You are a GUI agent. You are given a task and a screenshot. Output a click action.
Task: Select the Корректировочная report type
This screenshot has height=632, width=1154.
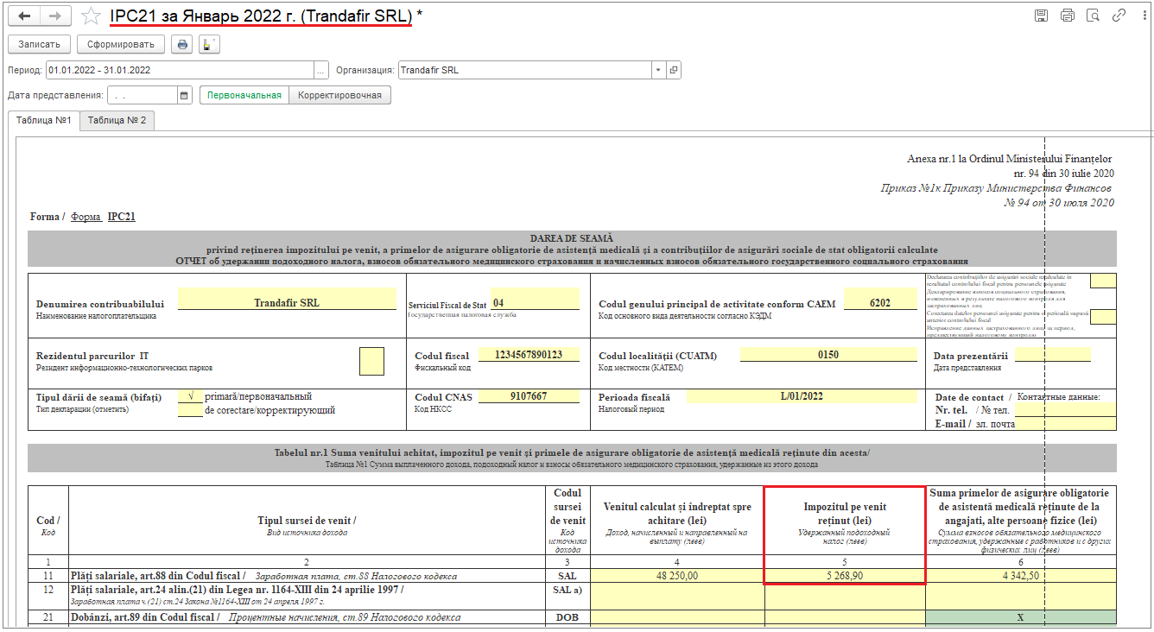click(x=339, y=95)
